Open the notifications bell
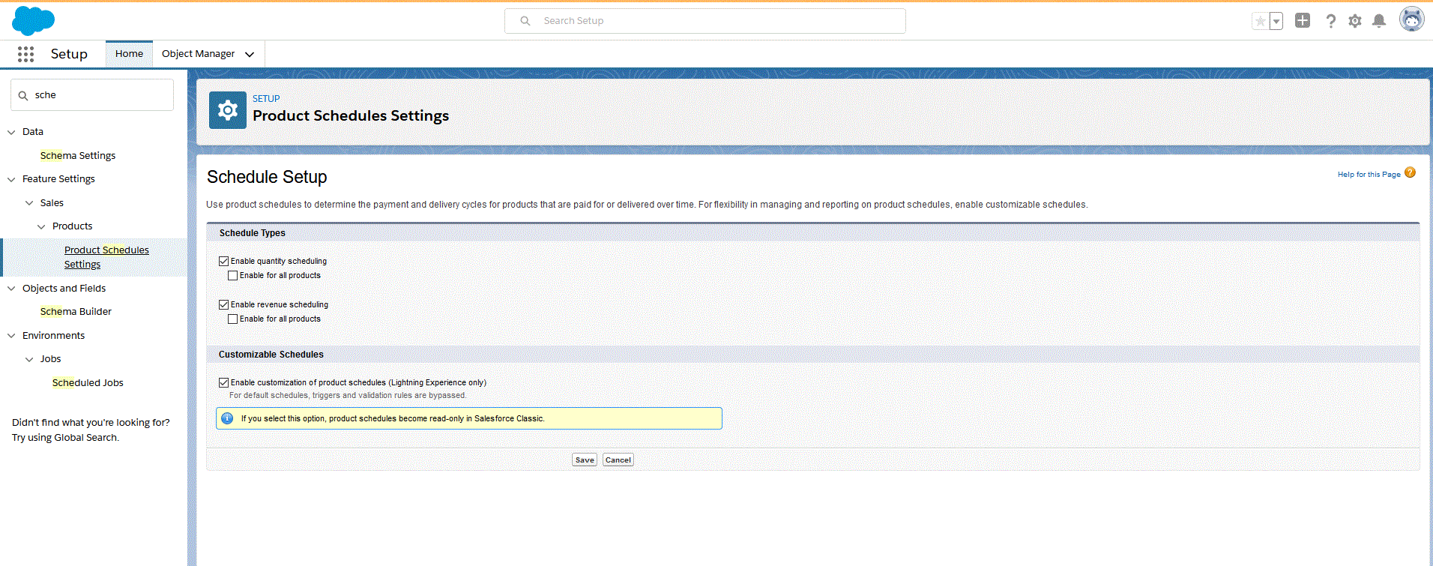 coord(1378,21)
